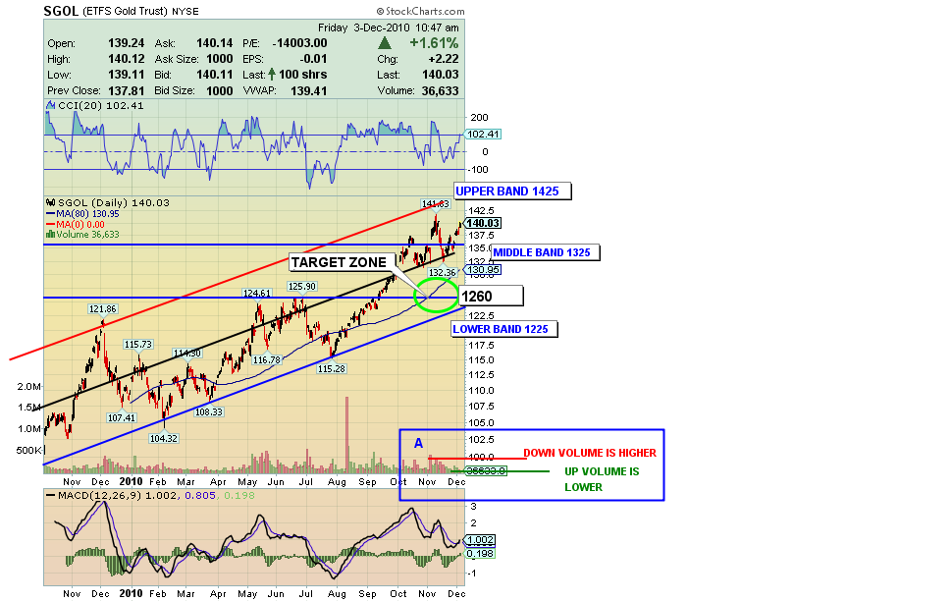Screen dimensions: 952x602
Task: Click the 116.78 price label
Action: [267, 359]
